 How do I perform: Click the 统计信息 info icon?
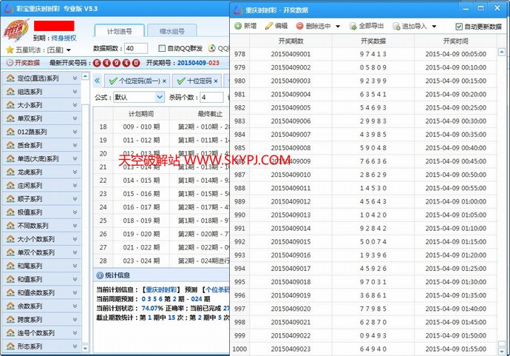(x=100, y=275)
